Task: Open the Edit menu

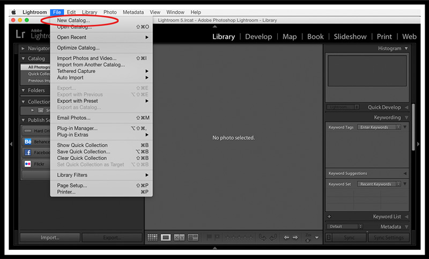Action: point(71,12)
